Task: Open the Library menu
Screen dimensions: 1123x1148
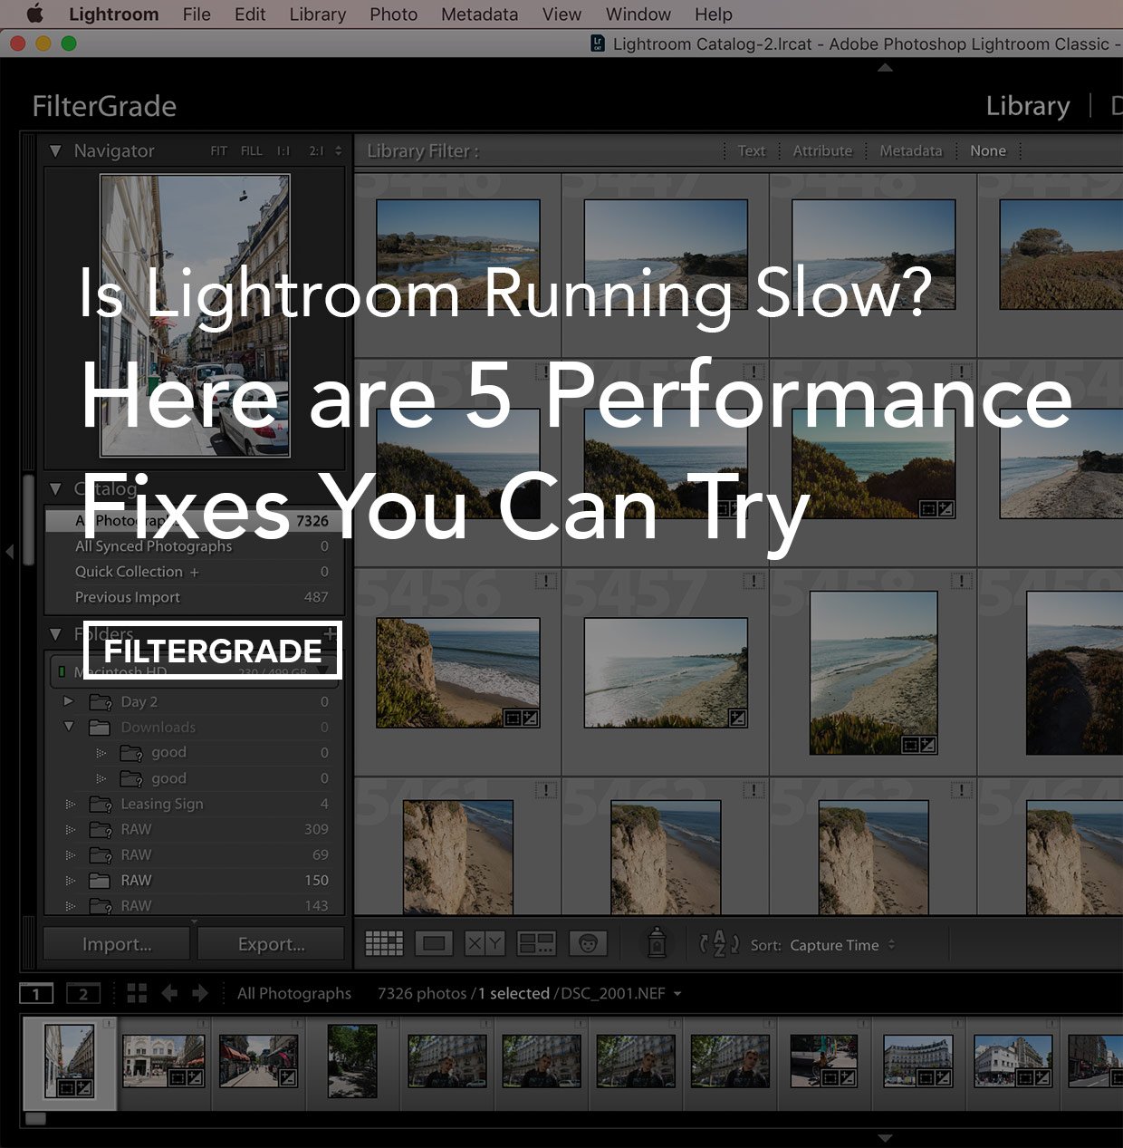Action: click(x=318, y=14)
